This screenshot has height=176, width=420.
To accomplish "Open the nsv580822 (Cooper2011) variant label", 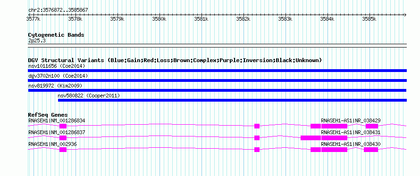I will (89, 96).
